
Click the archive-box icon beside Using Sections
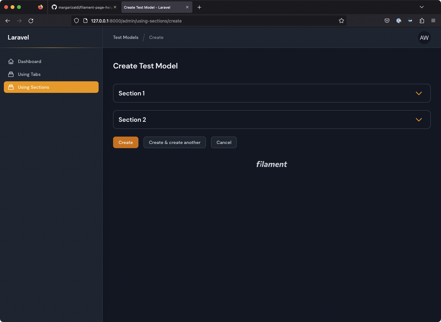tap(11, 87)
